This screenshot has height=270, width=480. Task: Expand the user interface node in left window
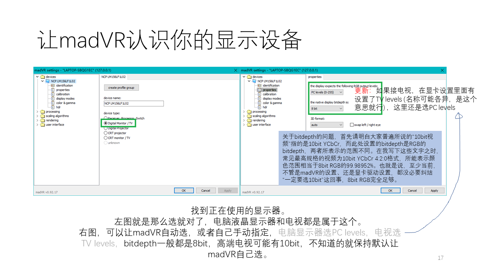37,125
